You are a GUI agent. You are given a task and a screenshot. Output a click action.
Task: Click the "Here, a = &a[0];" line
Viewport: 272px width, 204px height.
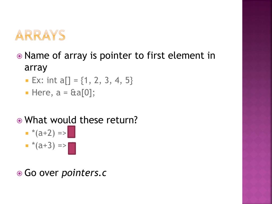pos(63,93)
